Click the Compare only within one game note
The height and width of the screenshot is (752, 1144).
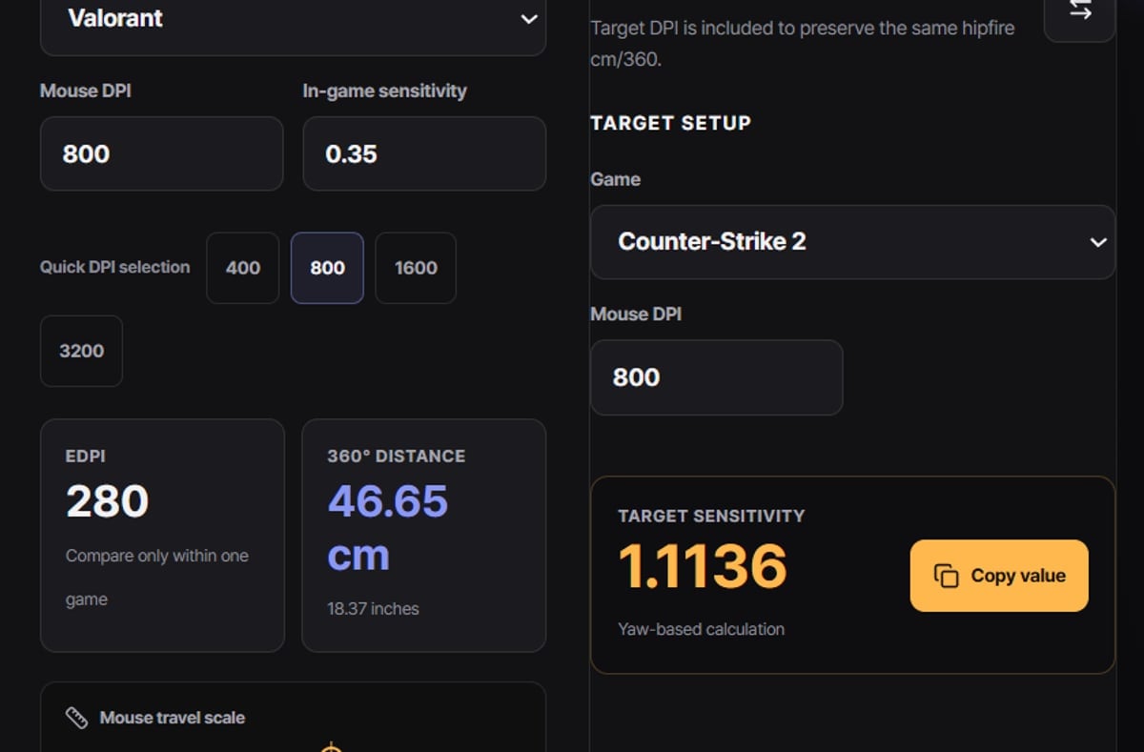click(x=157, y=578)
